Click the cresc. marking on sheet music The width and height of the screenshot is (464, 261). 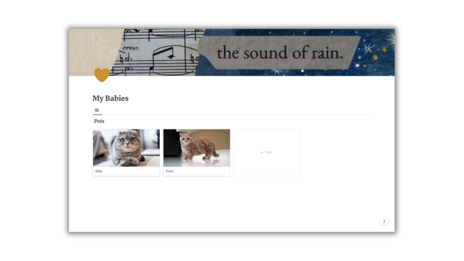click(x=131, y=48)
